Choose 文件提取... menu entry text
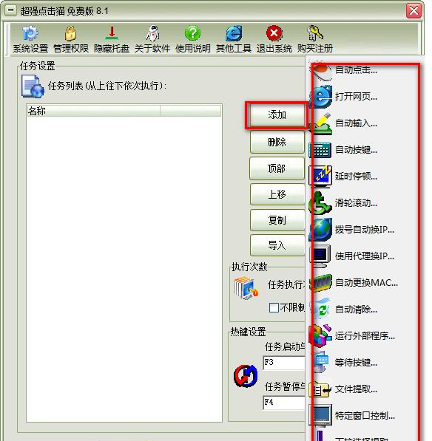The image size is (432, 441). pyautogui.click(x=356, y=389)
